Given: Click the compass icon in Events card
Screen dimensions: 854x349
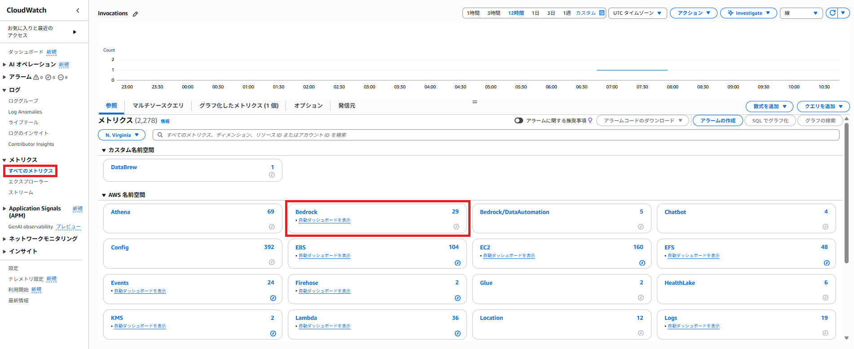Looking at the screenshot, I should pyautogui.click(x=273, y=298).
